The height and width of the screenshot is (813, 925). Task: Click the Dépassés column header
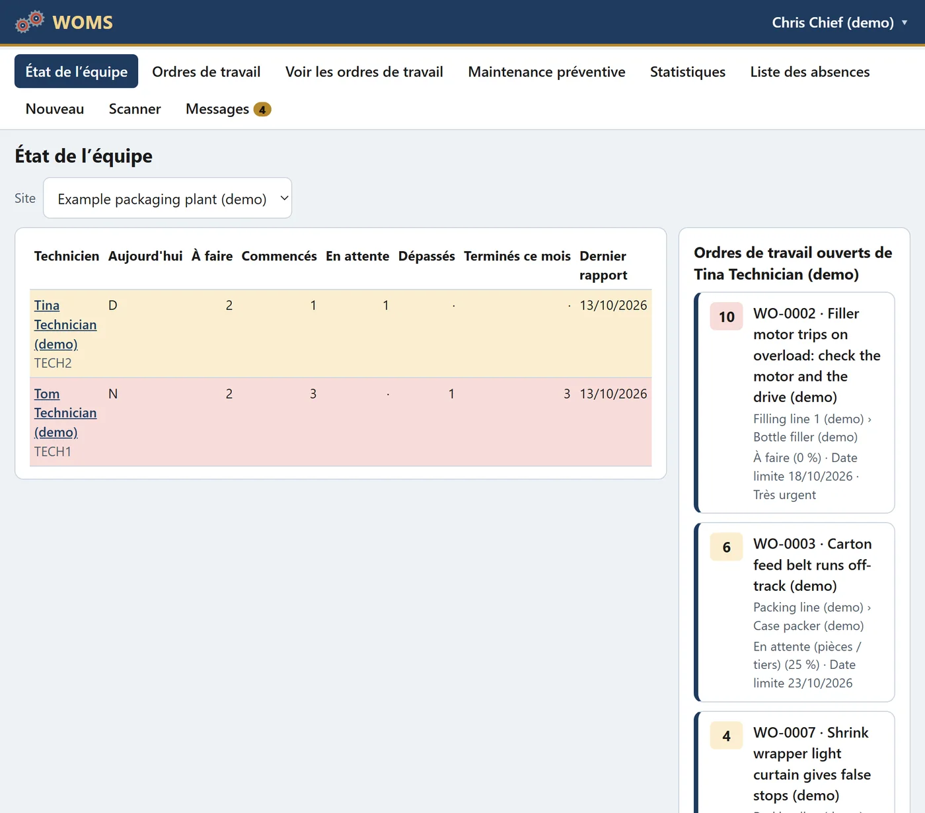(x=426, y=256)
